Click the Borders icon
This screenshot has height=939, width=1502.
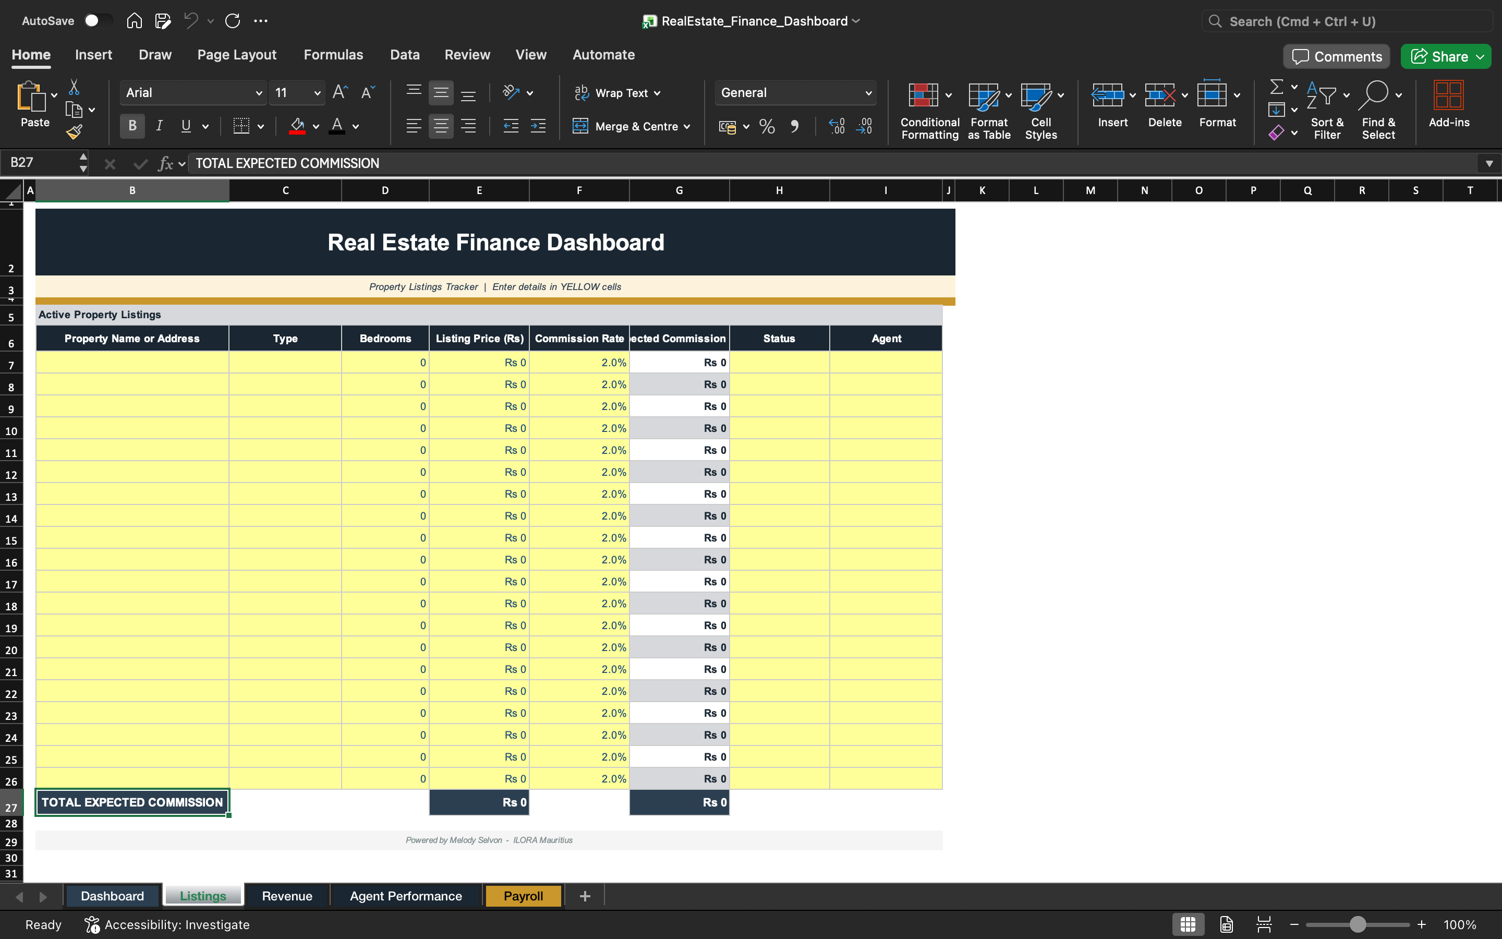pyautogui.click(x=241, y=126)
